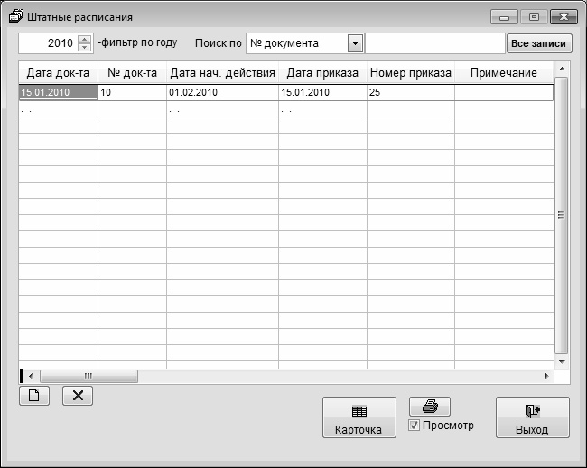Screen dimensions: 587x468
Task: Click the vertical scrollbar down arrow
Action: click(561, 360)
